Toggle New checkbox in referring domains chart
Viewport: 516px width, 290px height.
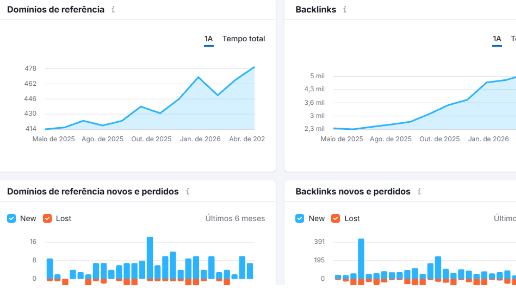12,218
